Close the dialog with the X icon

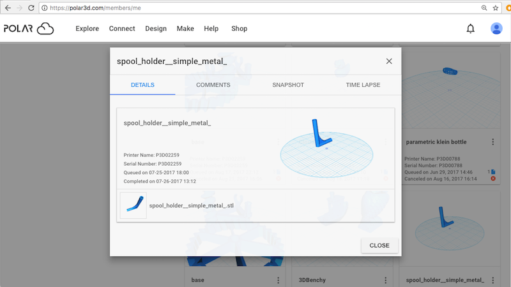tap(389, 61)
